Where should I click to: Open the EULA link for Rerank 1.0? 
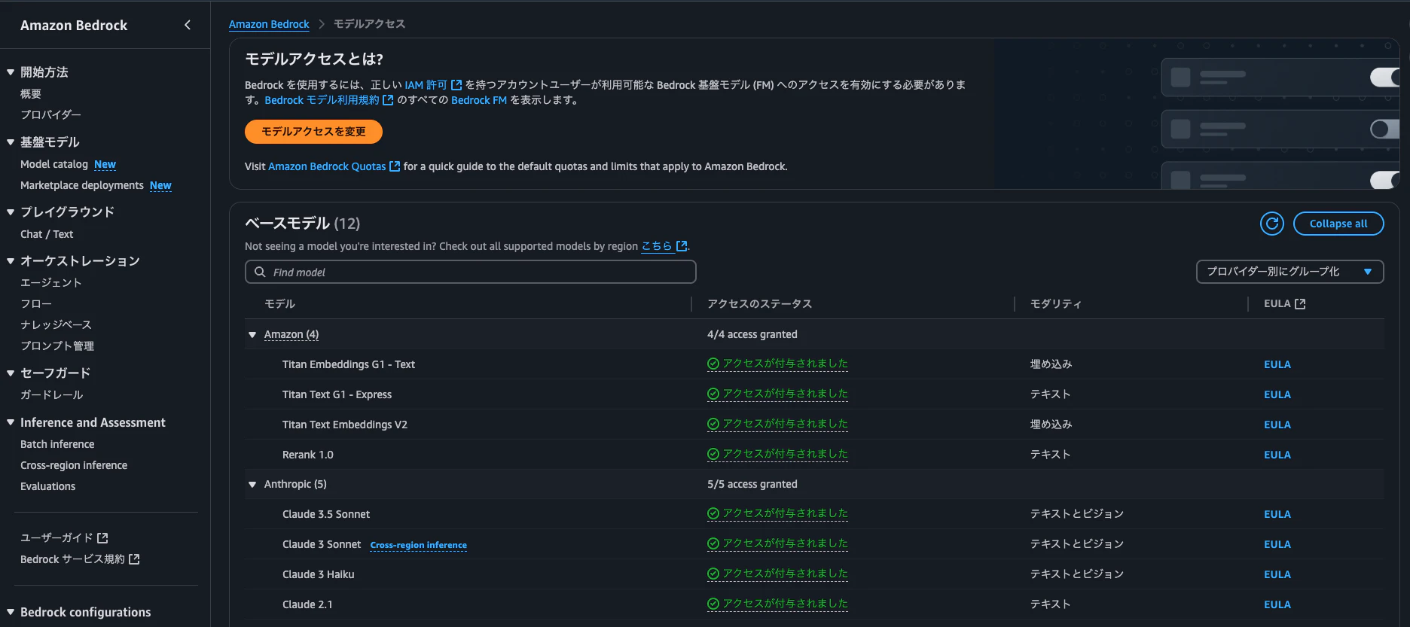point(1277,455)
